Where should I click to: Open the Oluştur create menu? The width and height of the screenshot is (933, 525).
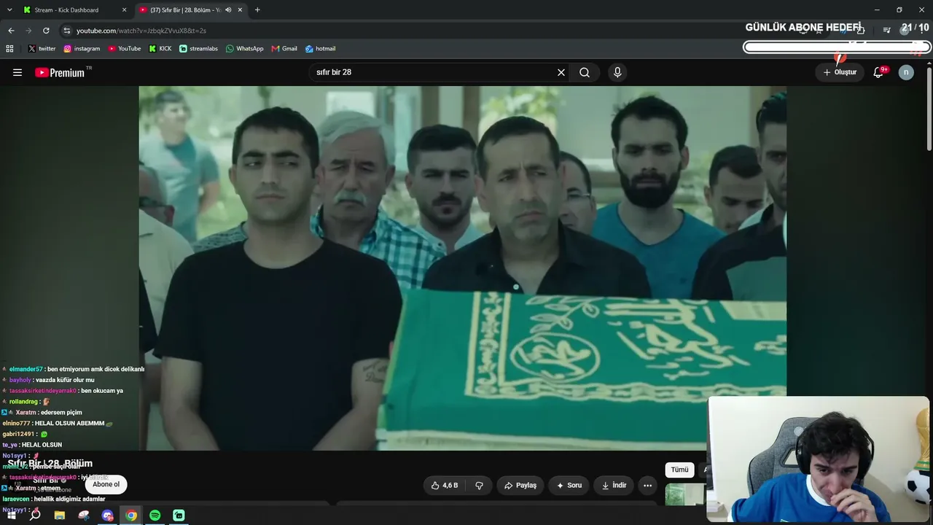point(840,72)
